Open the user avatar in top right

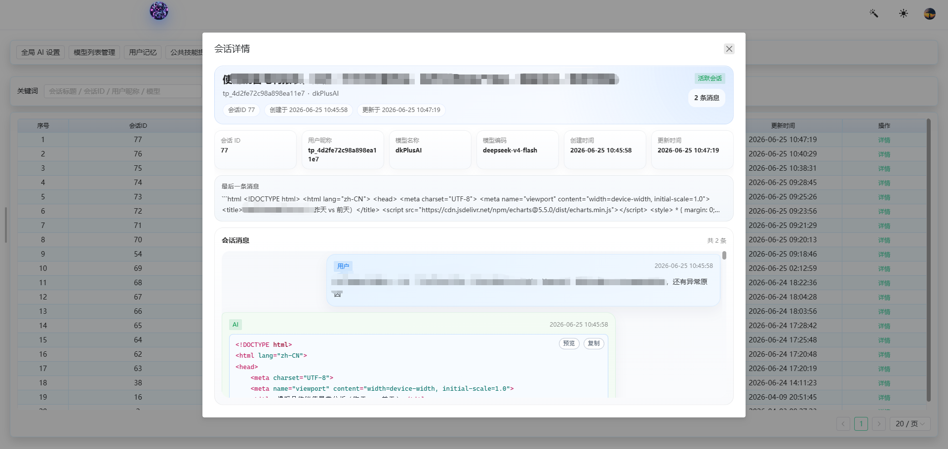930,13
